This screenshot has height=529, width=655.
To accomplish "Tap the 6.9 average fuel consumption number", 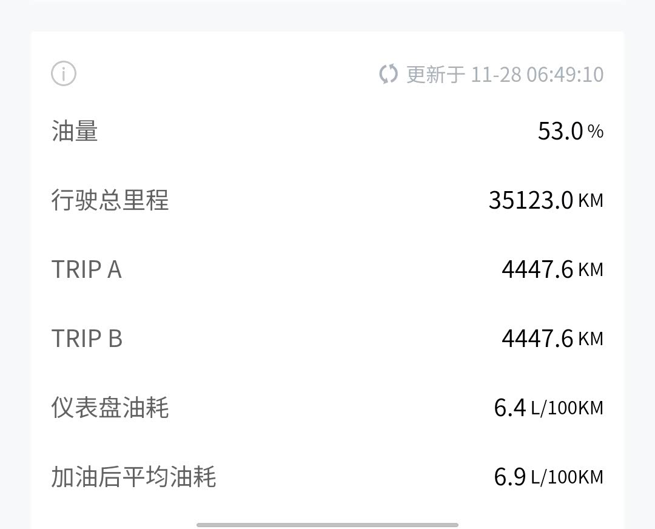I will coord(510,477).
